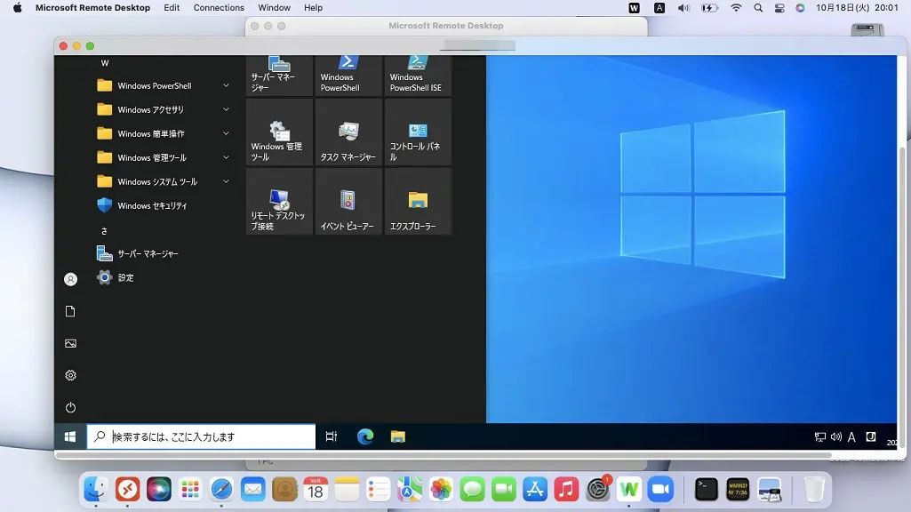The height and width of the screenshot is (512, 911).
Task: Click the Windows Start button
Action: tap(70, 436)
